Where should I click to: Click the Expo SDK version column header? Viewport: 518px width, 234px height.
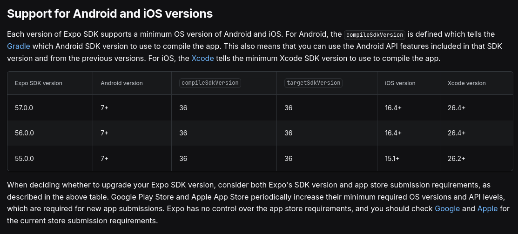pyautogui.click(x=38, y=83)
